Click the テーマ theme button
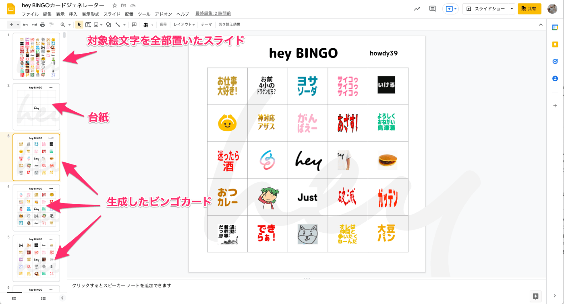 [x=206, y=25]
